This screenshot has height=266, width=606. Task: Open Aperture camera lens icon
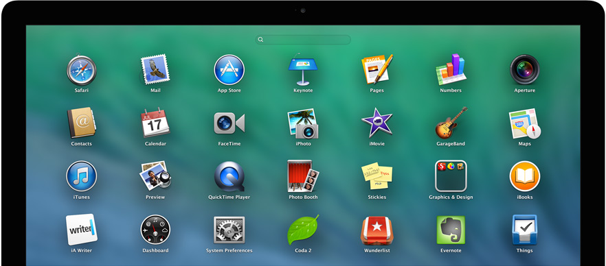click(524, 69)
